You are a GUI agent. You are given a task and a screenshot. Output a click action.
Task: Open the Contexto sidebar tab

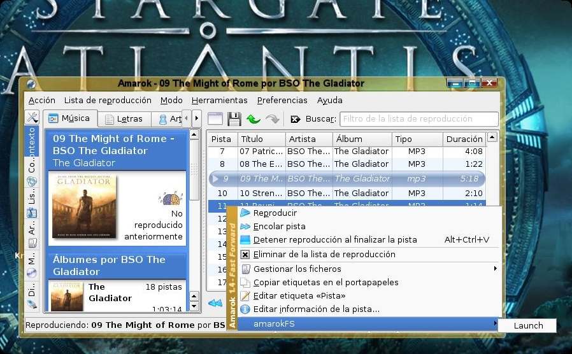(32, 141)
